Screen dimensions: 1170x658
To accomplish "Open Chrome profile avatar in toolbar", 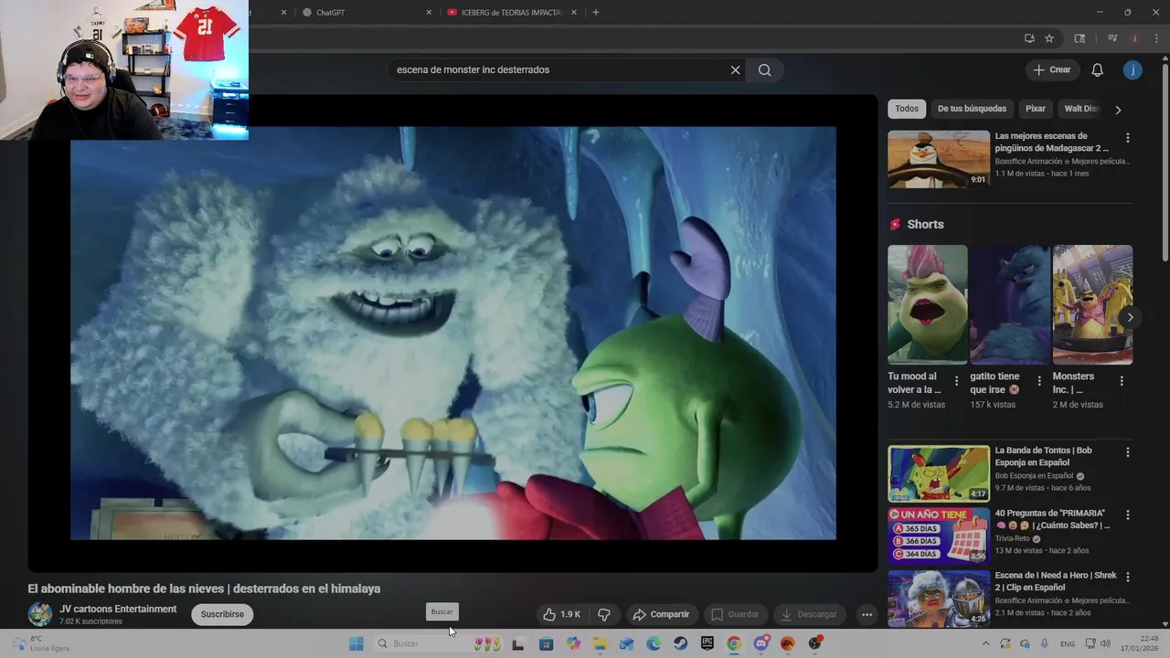I will pos(1134,38).
